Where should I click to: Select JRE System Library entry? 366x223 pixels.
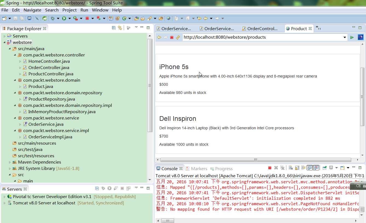(48, 168)
